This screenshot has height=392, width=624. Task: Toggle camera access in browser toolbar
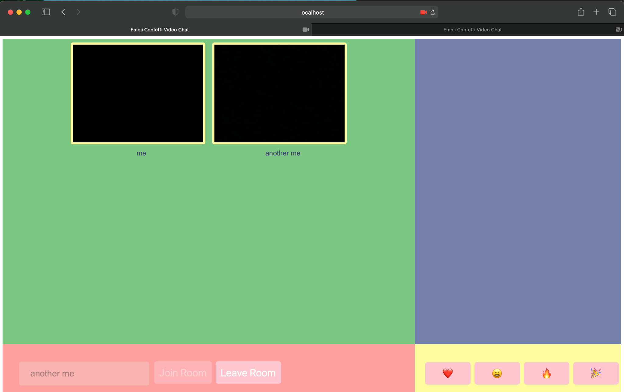tap(423, 12)
